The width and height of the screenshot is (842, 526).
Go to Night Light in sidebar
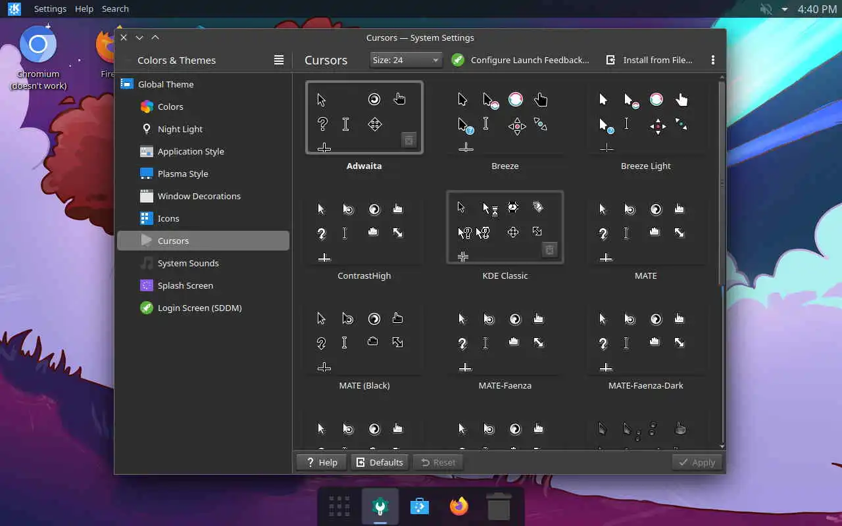[x=203, y=129]
